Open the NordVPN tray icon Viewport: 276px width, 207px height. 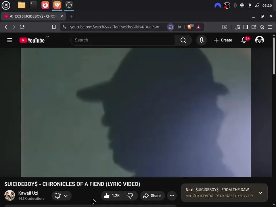click(x=218, y=5)
